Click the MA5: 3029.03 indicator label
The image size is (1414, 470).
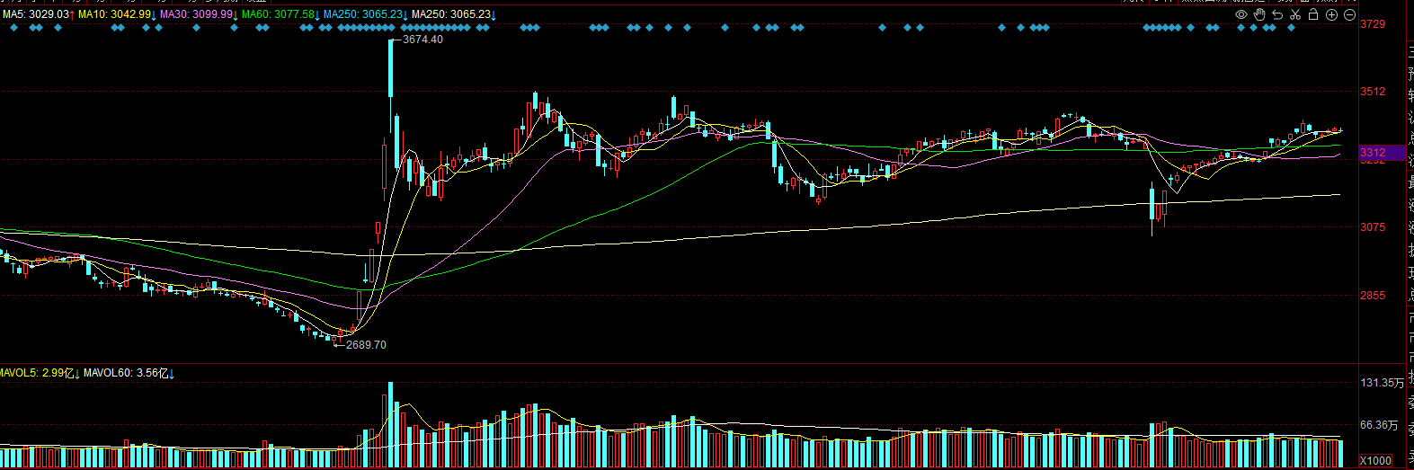point(38,15)
